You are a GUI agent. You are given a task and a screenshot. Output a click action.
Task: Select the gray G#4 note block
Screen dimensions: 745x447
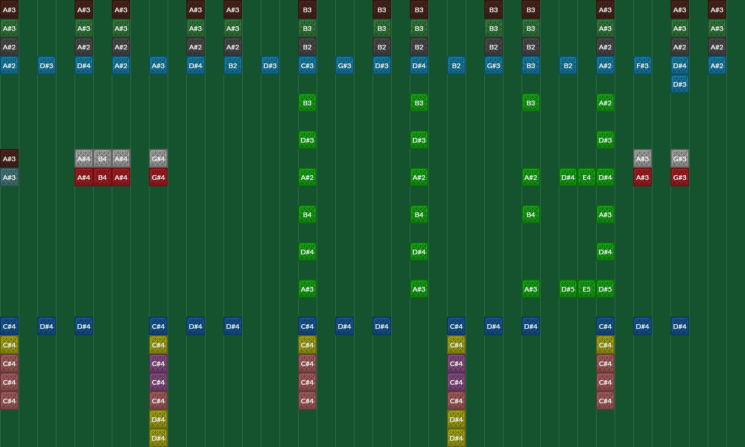(158, 158)
